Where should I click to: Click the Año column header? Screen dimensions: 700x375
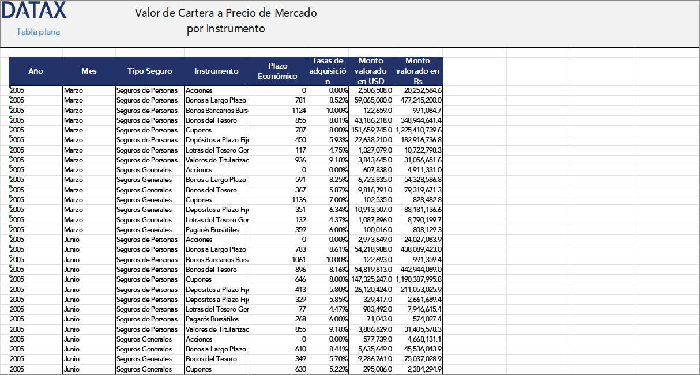[x=36, y=71]
